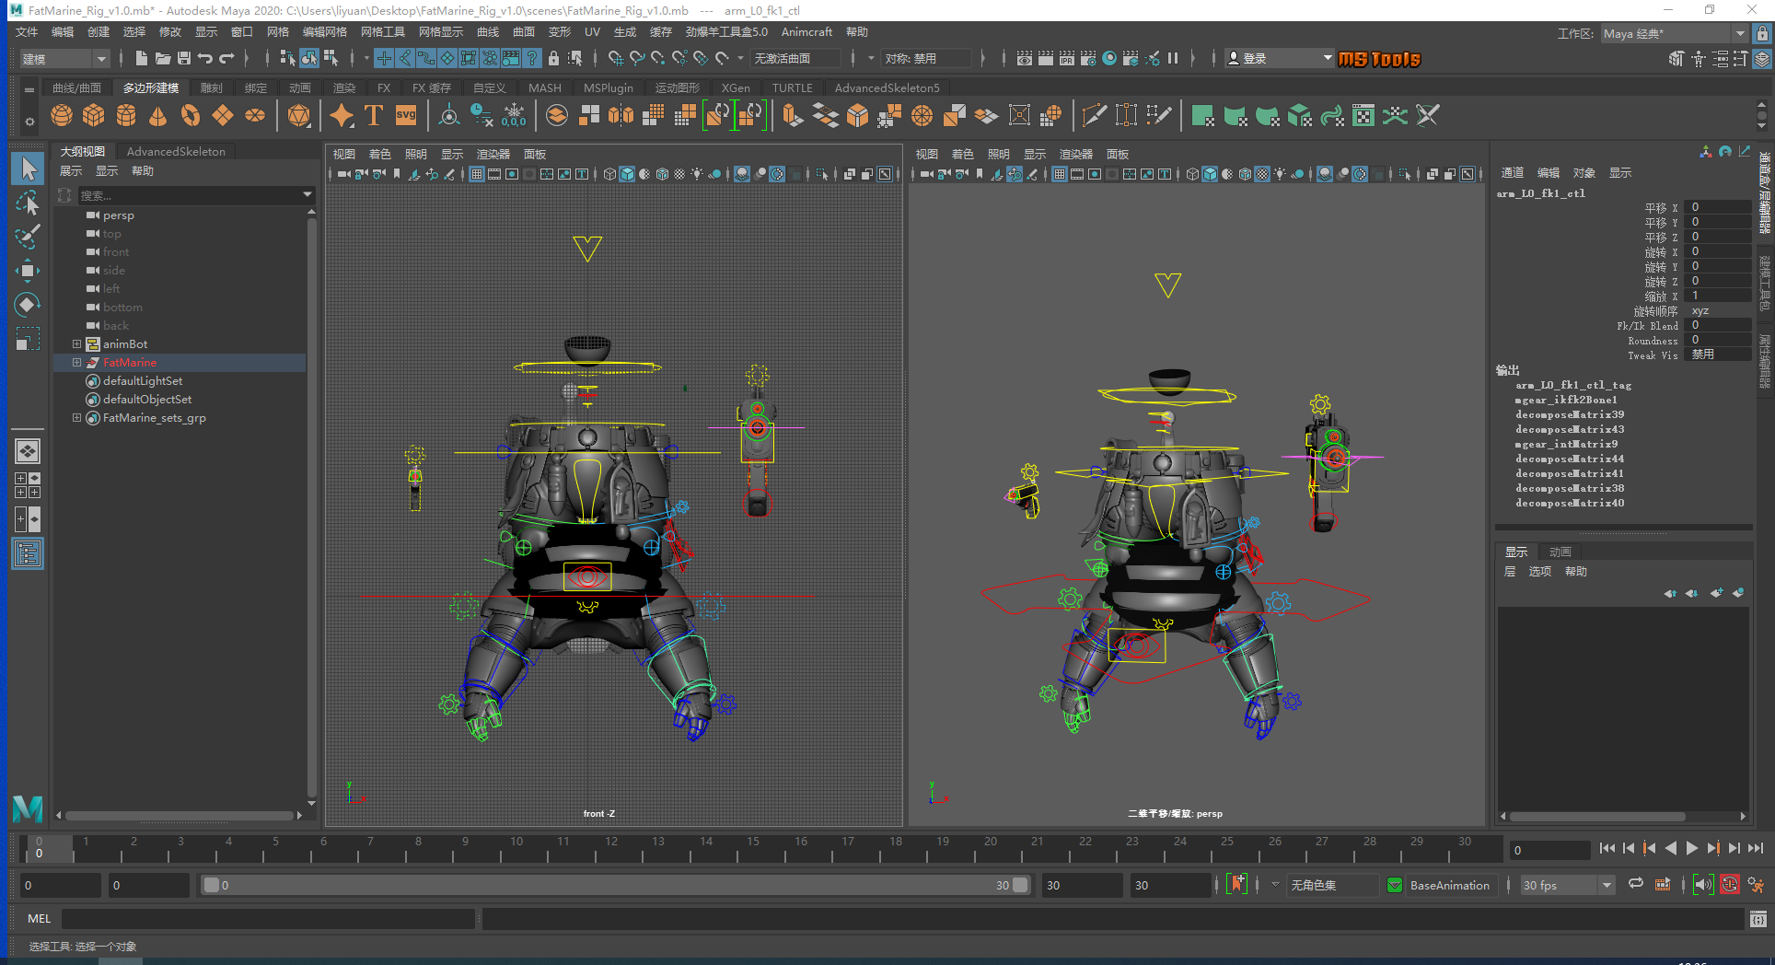Click the playback range slider bar

(x=615, y=886)
